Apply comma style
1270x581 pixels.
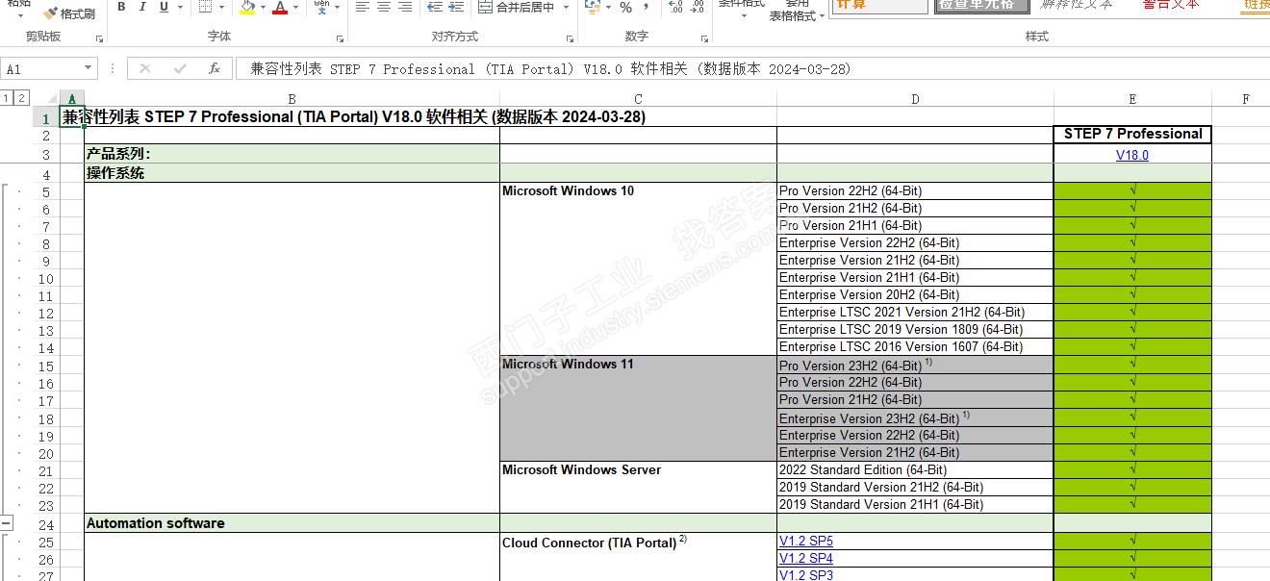tap(647, 7)
